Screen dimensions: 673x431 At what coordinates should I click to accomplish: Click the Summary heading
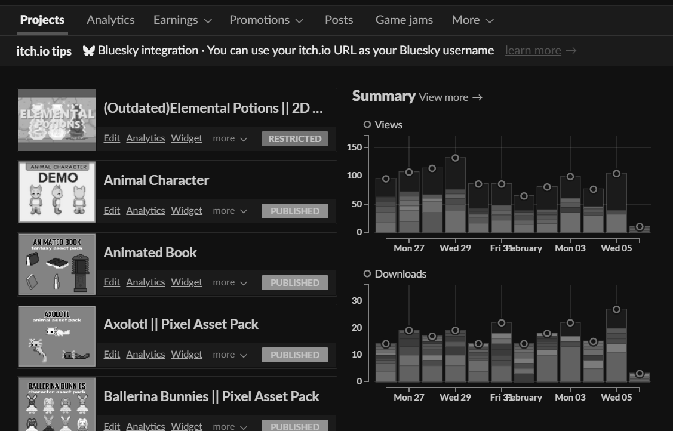384,96
